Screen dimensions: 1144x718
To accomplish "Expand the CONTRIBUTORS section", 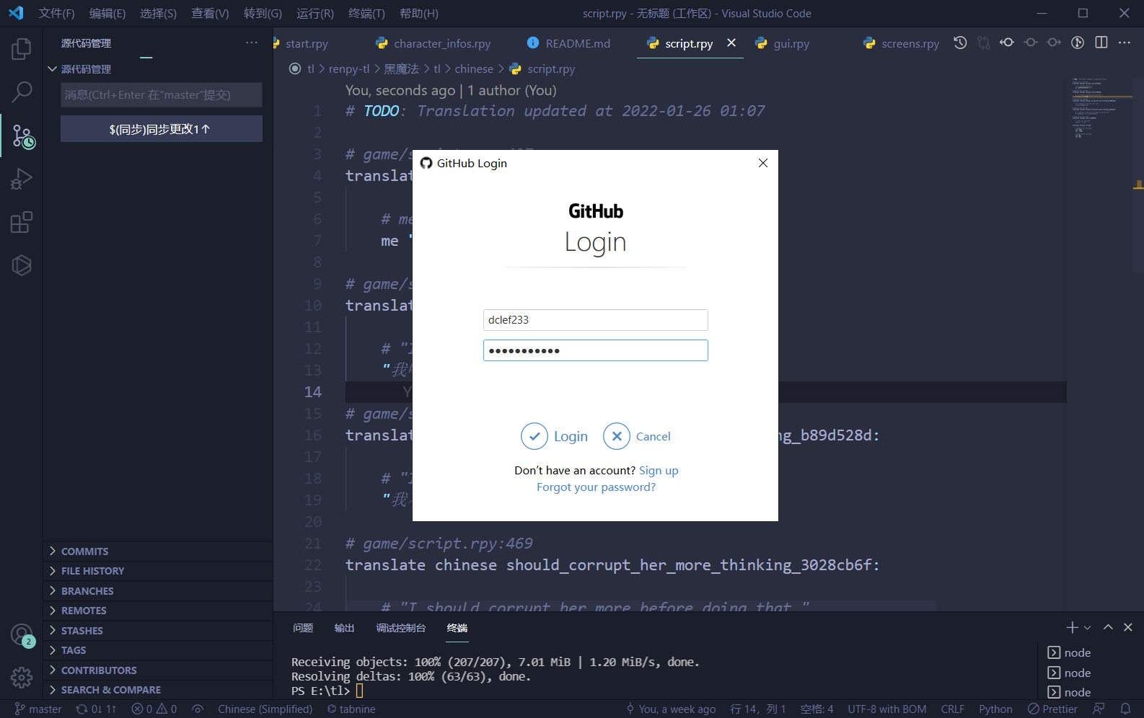I will (158, 670).
